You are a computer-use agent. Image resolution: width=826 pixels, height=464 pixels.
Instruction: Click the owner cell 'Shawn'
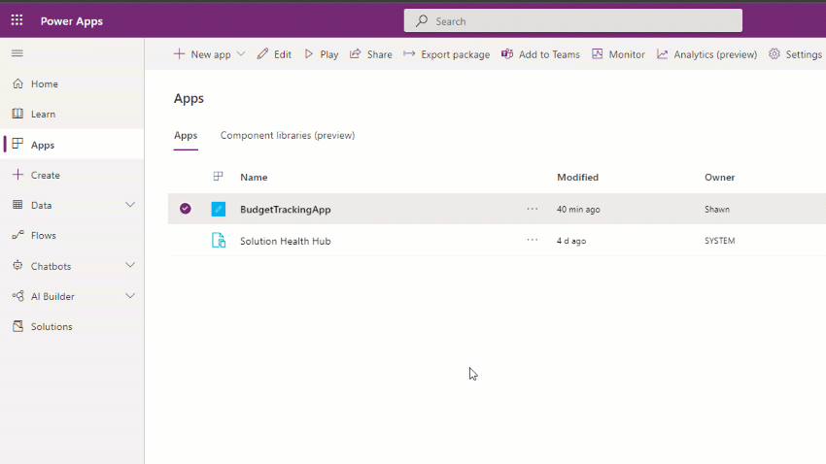pyautogui.click(x=717, y=210)
